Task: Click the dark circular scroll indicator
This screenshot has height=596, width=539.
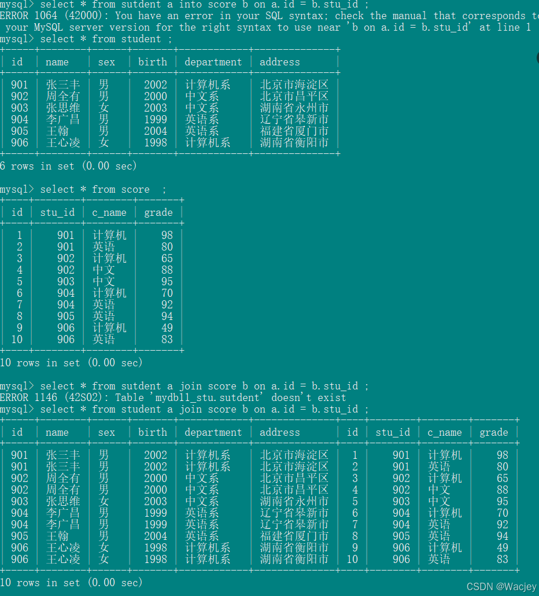Action: pyautogui.click(x=537, y=57)
